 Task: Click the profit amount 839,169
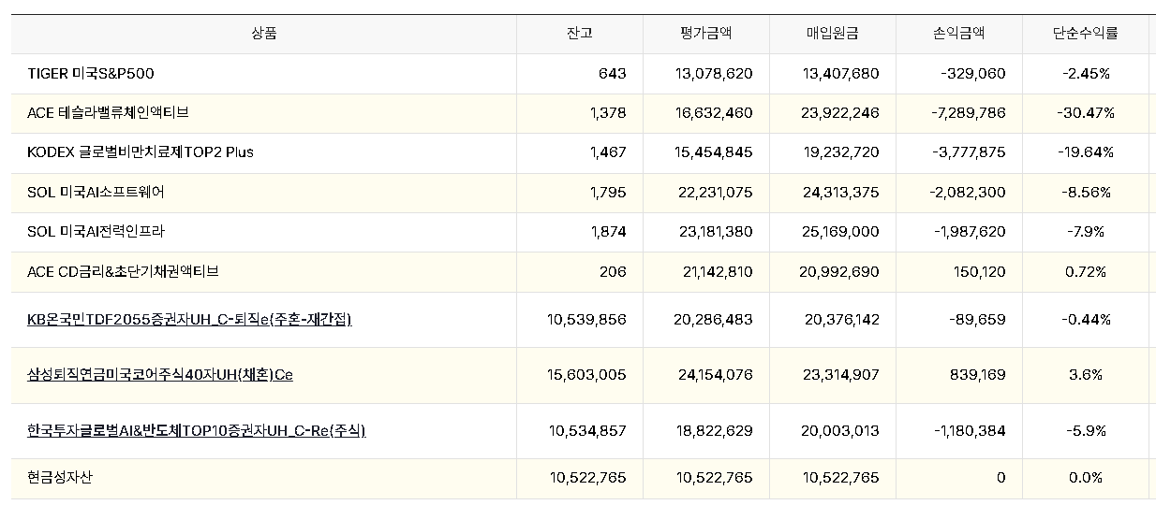pyautogui.click(x=979, y=374)
